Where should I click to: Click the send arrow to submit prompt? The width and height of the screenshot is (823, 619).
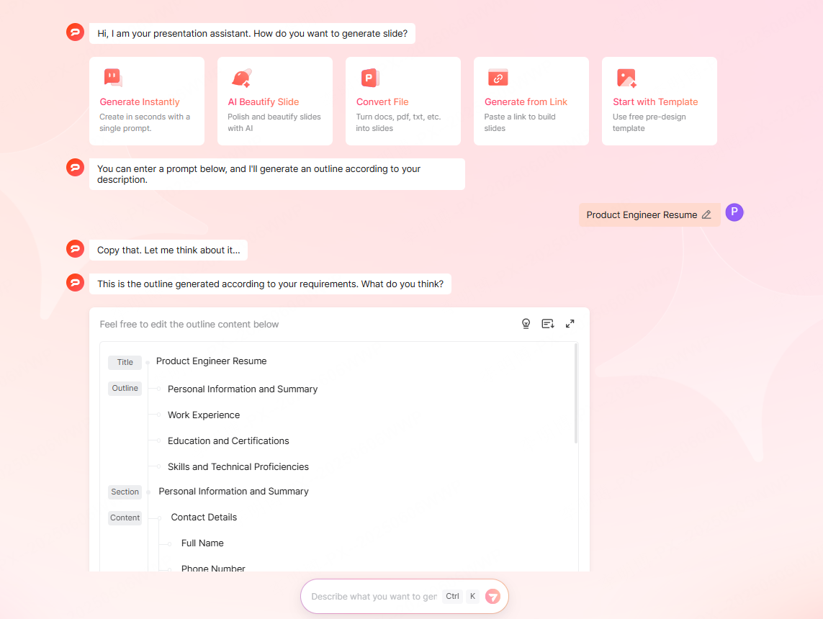point(493,596)
